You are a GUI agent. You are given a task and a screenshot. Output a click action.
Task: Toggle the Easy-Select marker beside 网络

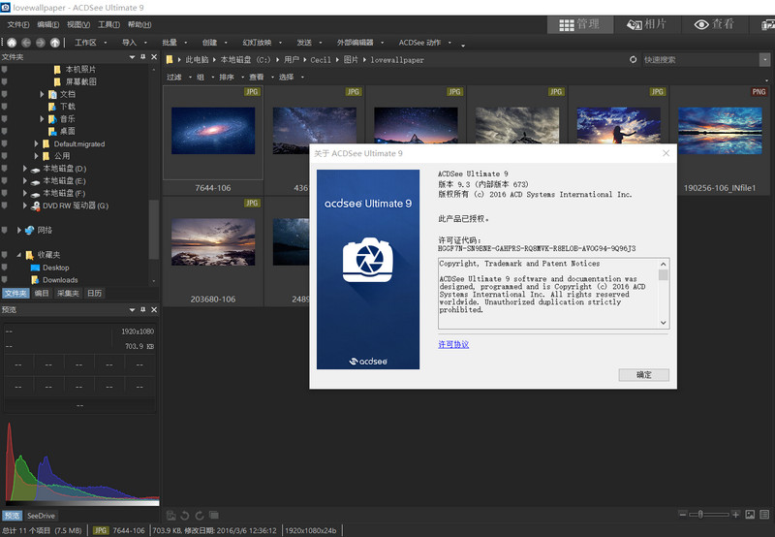coord(5,230)
